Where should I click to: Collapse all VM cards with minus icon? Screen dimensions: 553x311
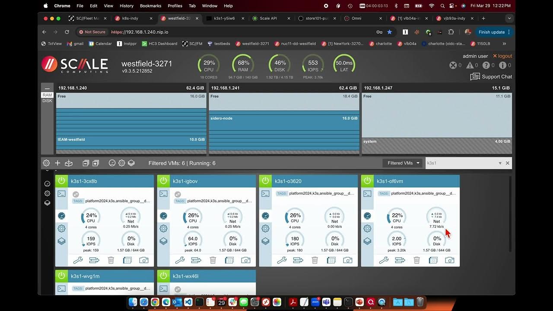coord(86,163)
